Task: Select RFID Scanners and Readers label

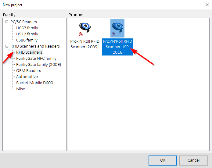Action: coord(35,46)
